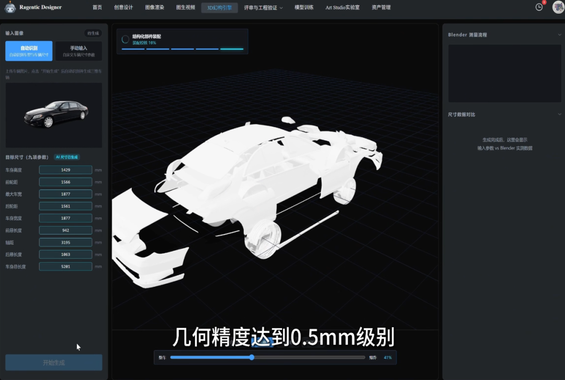Open the 图像渲染 menu item
565x380 pixels.
[x=154, y=7]
